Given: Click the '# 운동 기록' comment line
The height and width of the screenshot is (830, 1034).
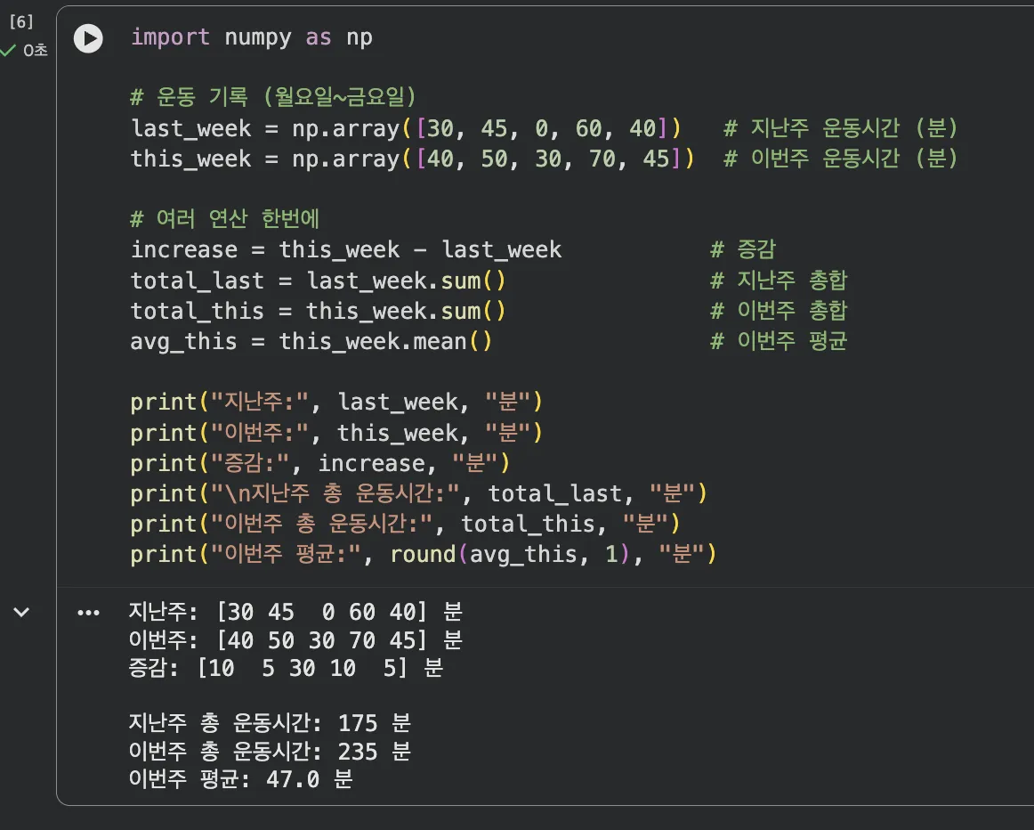Looking at the screenshot, I should click(x=273, y=97).
